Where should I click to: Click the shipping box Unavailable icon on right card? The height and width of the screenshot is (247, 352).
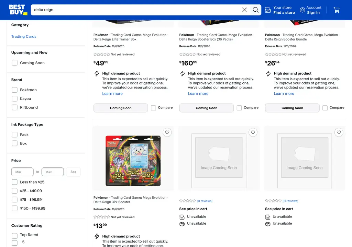(x=267, y=224)
